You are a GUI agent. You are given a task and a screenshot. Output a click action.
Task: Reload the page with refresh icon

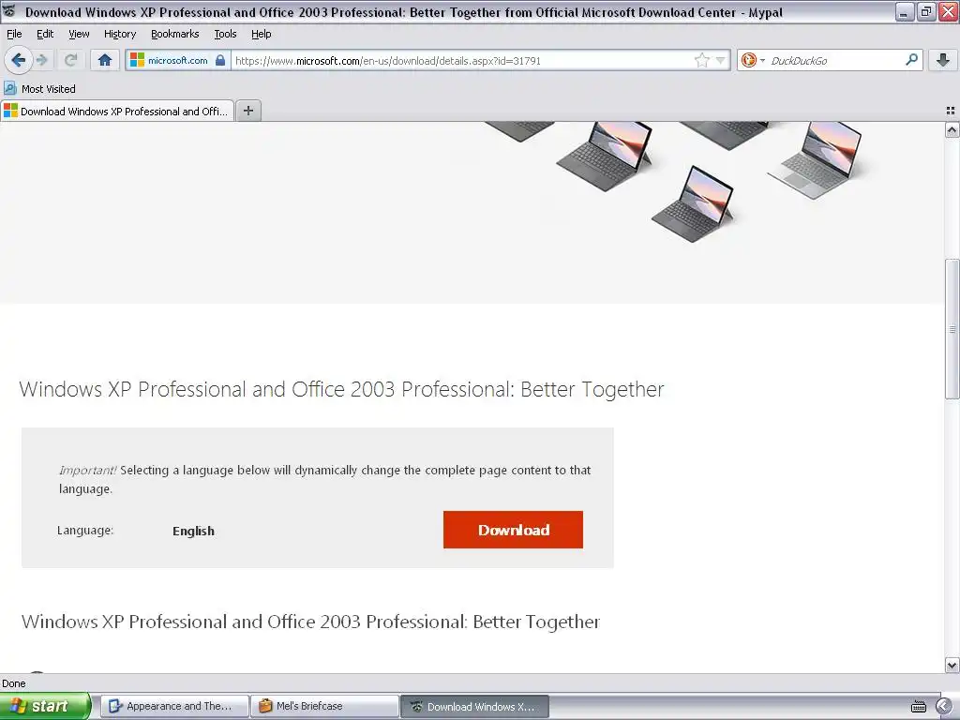coord(70,60)
